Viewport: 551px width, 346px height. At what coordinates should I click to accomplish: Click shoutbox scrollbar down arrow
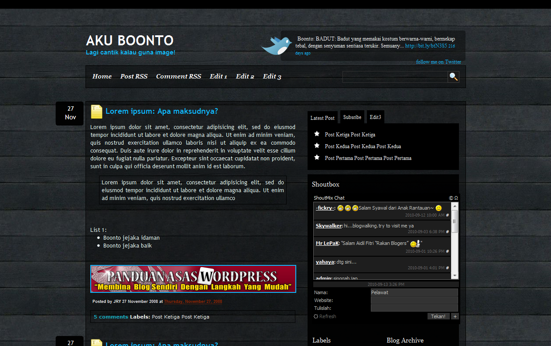(x=455, y=275)
